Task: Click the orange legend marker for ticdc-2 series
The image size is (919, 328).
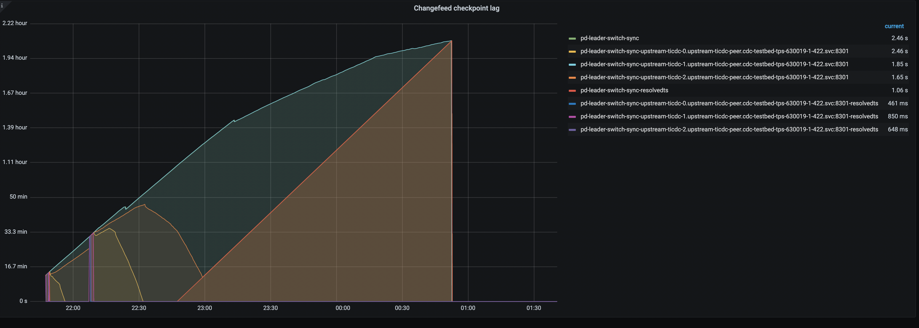Action: point(573,77)
